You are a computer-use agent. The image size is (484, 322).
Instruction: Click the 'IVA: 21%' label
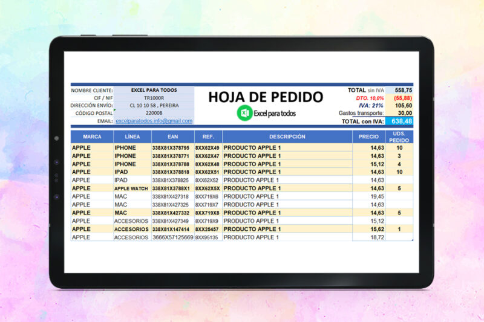click(x=371, y=105)
